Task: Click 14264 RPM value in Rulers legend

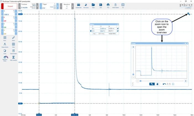Action: click(x=112, y=33)
